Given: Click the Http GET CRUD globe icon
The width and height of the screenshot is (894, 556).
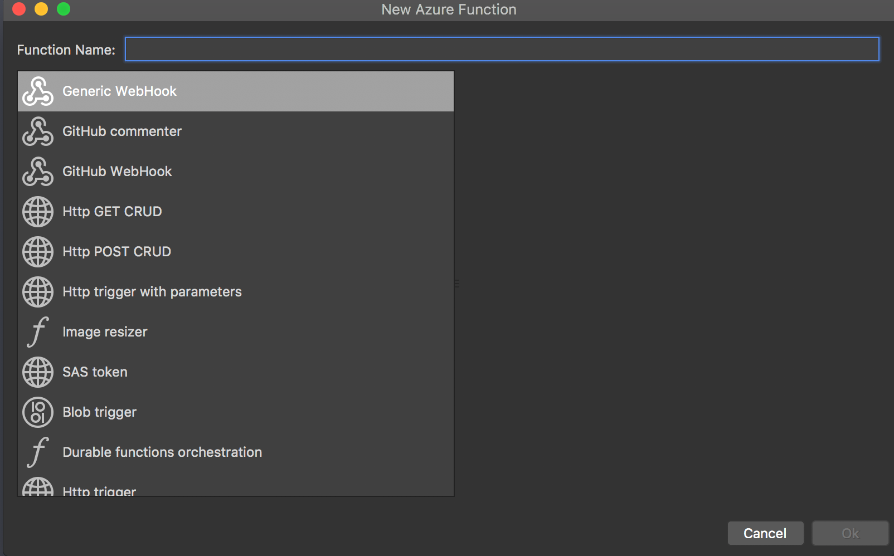Looking at the screenshot, I should click(x=38, y=212).
